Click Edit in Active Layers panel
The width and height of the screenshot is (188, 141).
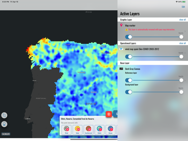pyautogui.click(x=183, y=7)
